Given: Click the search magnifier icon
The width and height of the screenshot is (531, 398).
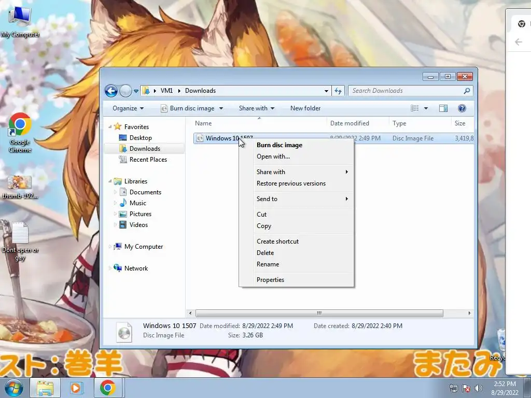Looking at the screenshot, I should pos(467,91).
